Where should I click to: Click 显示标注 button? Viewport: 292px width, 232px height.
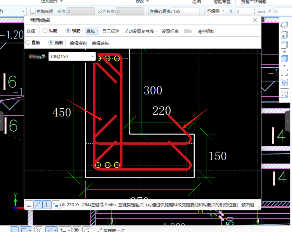pyautogui.click(x=111, y=31)
